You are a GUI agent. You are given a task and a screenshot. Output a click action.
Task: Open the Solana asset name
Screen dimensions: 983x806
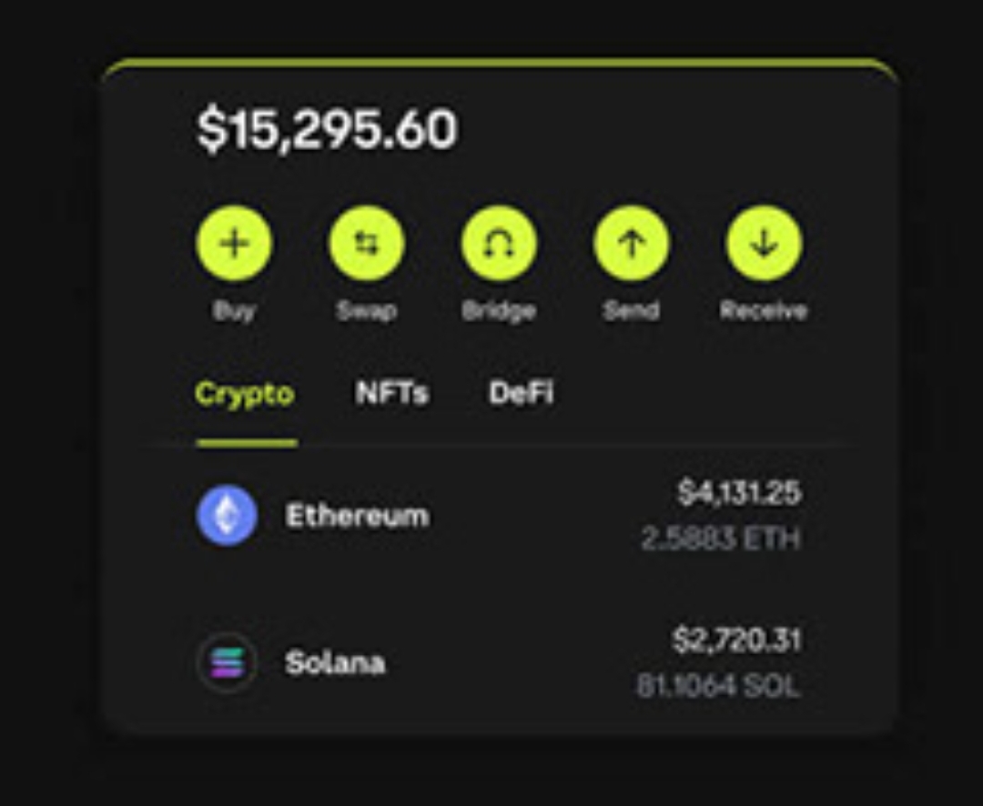tap(335, 663)
